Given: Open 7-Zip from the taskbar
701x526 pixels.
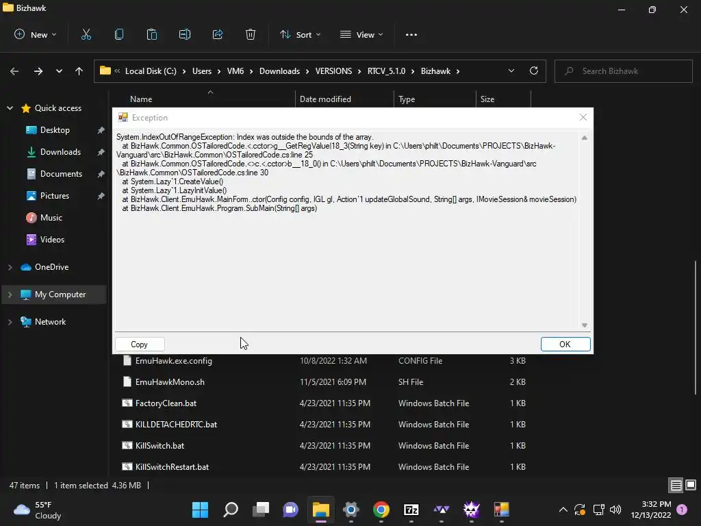Looking at the screenshot, I should coord(411,510).
